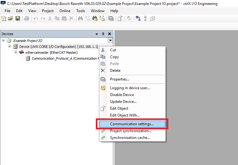Open the Online menu
The image size is (238, 165).
[65, 11]
